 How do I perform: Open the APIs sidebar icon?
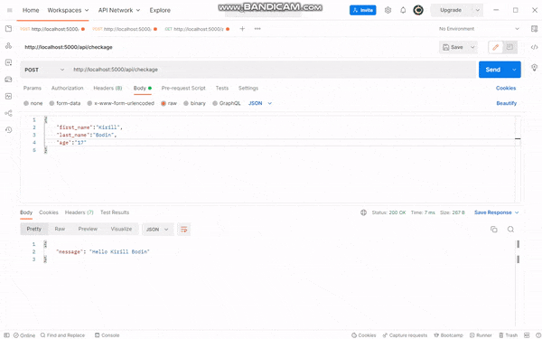(x=9, y=46)
